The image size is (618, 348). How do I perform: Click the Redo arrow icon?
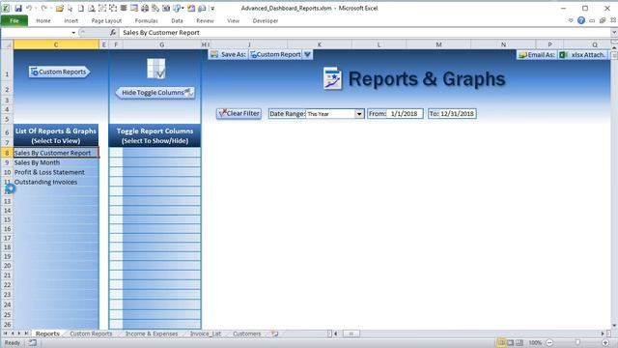(43, 8)
